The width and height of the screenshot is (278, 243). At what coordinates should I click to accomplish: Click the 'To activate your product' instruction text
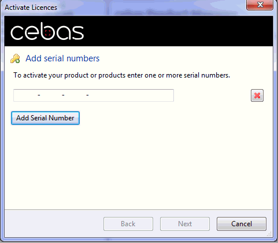pos(121,75)
